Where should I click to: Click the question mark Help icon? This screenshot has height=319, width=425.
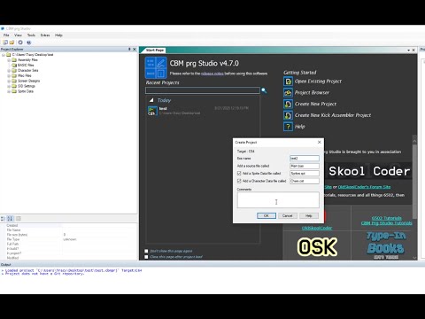pyautogui.click(x=288, y=127)
